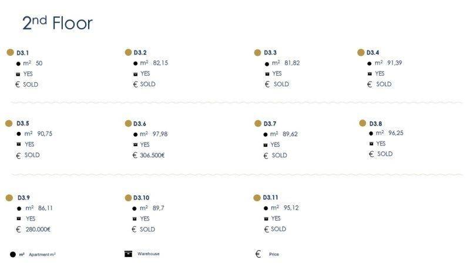The width and height of the screenshot is (470, 264).
Task: Click the gold dot beside D3.10
Action: (x=128, y=198)
